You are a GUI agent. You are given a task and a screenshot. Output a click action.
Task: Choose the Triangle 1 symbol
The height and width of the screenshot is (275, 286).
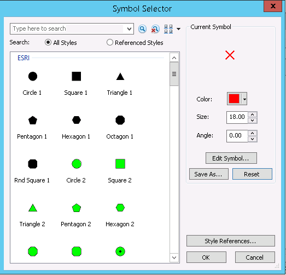pyautogui.click(x=120, y=76)
